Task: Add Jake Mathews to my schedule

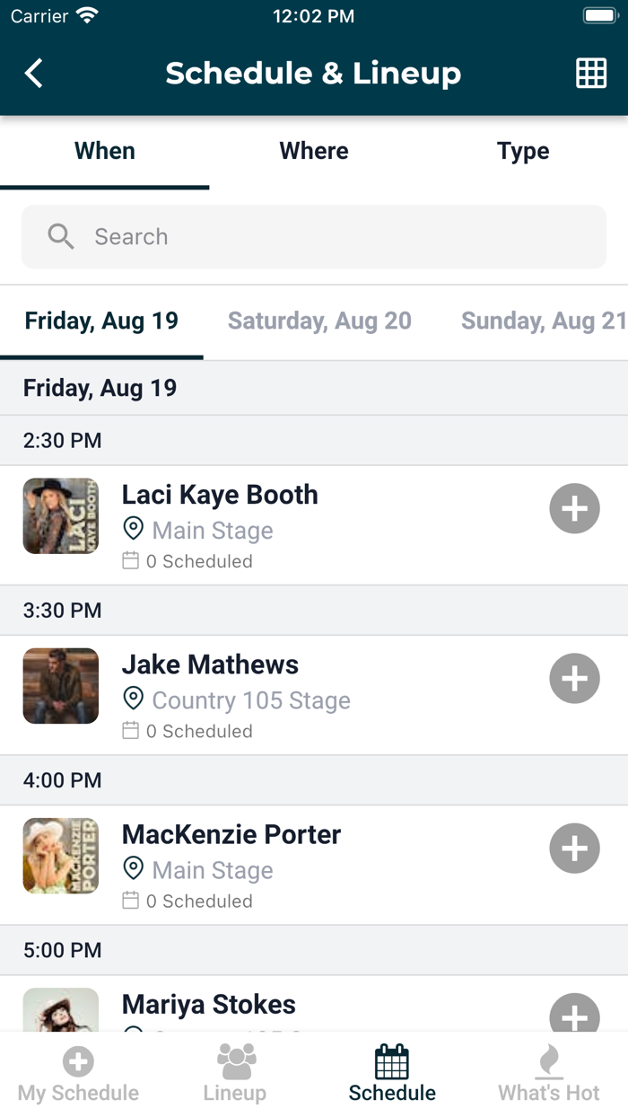Action: pyautogui.click(x=574, y=679)
